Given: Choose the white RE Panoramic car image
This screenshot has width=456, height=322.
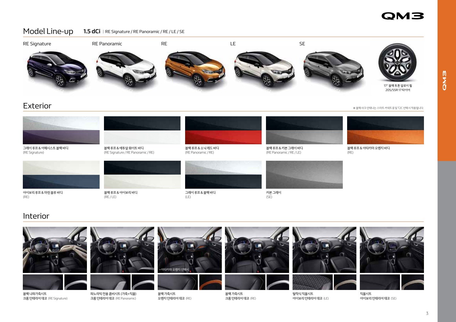Looking at the screenshot, I should 126,69.
